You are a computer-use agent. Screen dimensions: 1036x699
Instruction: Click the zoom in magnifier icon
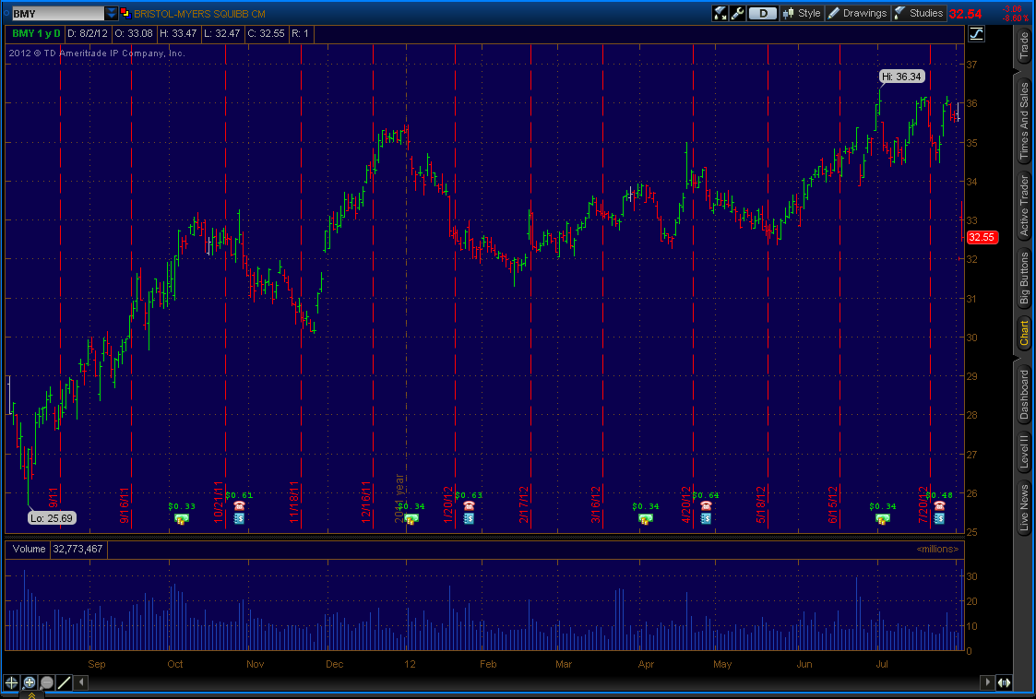click(30, 682)
